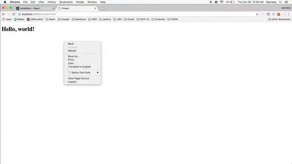Click the gaurang profile button in Chrome
292x164 pixels.
286,8
